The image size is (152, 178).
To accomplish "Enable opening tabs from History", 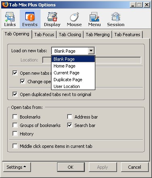I will (15, 134).
